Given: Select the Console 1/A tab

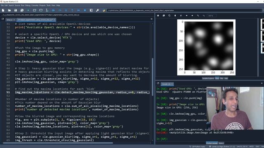Looking at the screenshot, I should [167, 84].
